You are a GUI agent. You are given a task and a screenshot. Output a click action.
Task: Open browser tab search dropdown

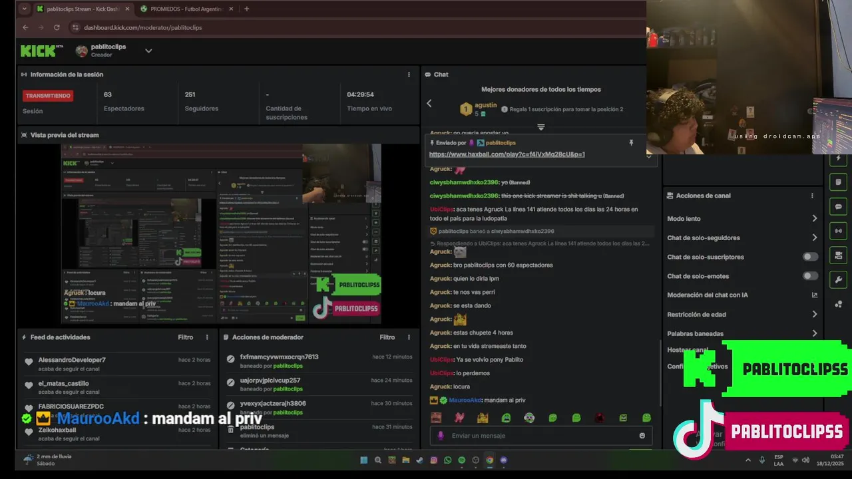[25, 9]
